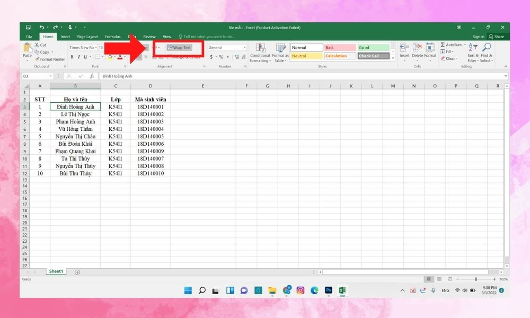
Task: Insert a new cell via Insert icon
Action: (404, 47)
